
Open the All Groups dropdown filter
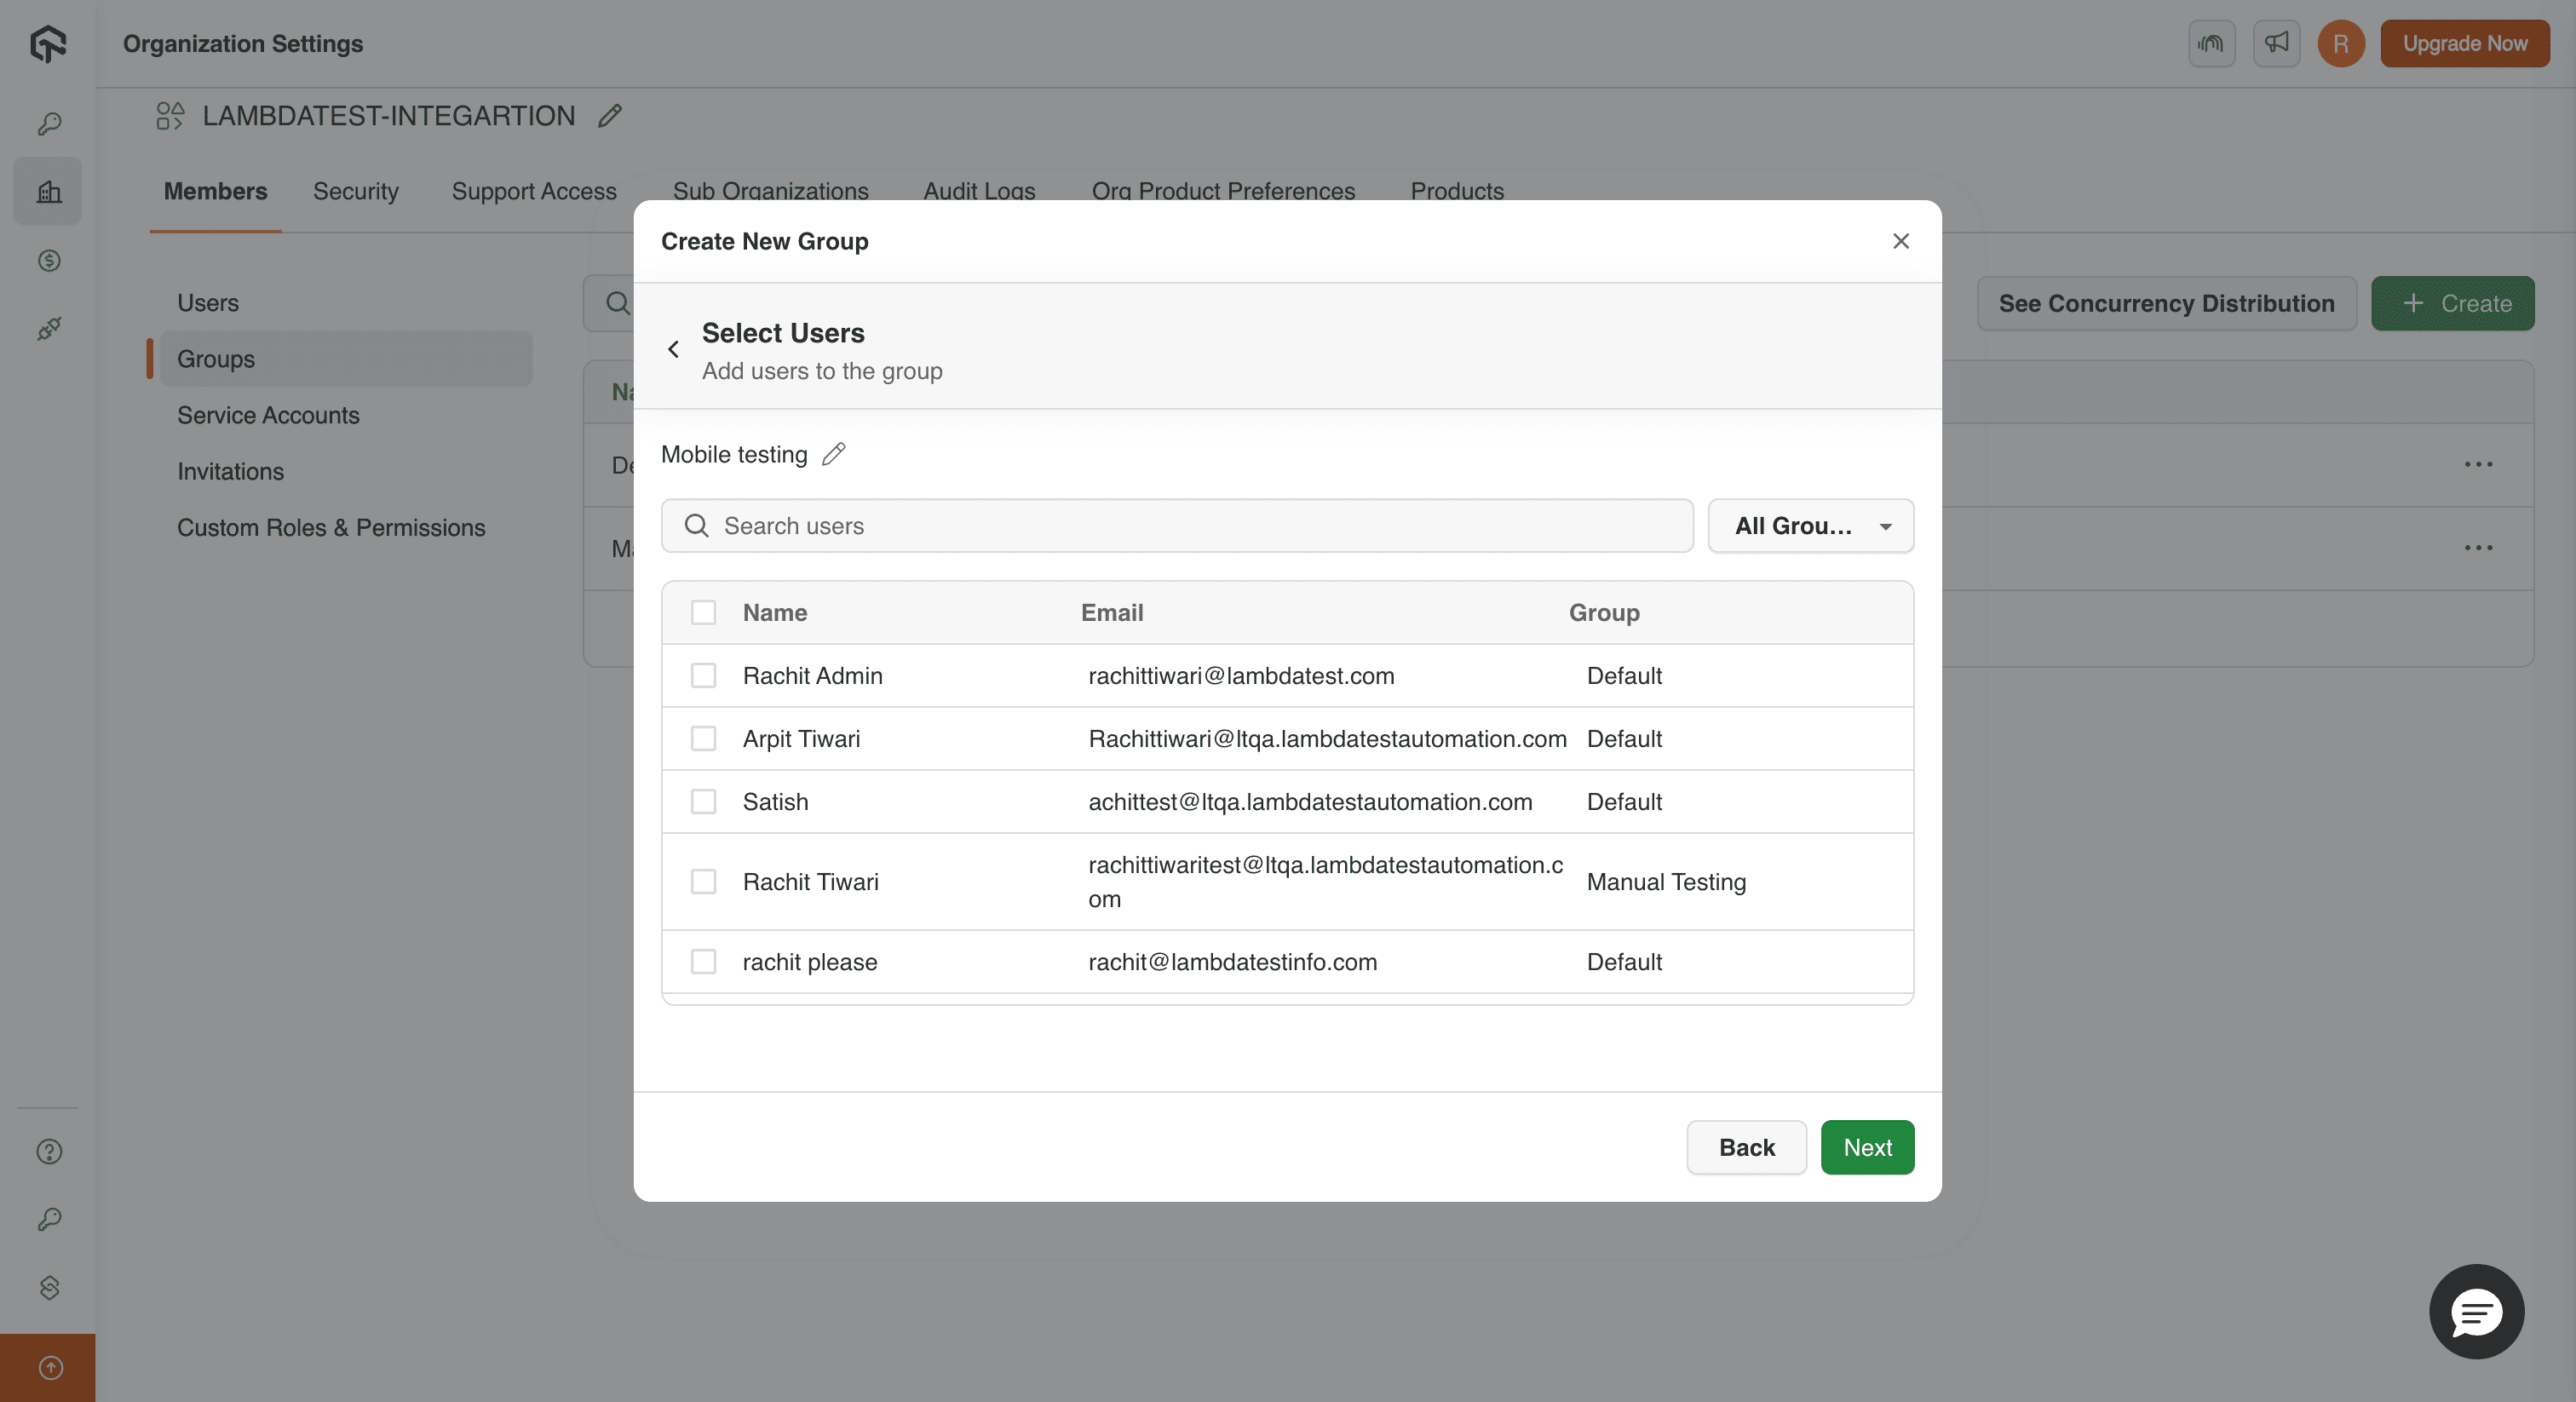[x=1810, y=525]
